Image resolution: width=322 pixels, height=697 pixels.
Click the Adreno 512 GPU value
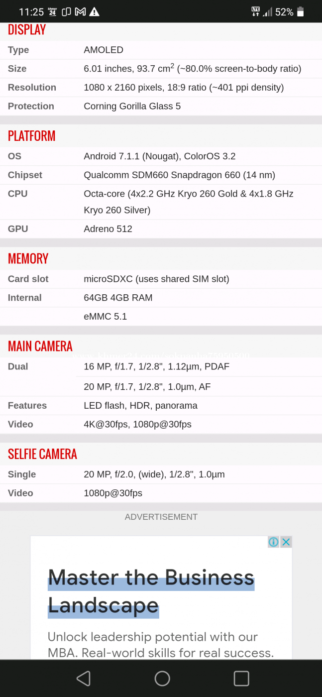tap(108, 229)
